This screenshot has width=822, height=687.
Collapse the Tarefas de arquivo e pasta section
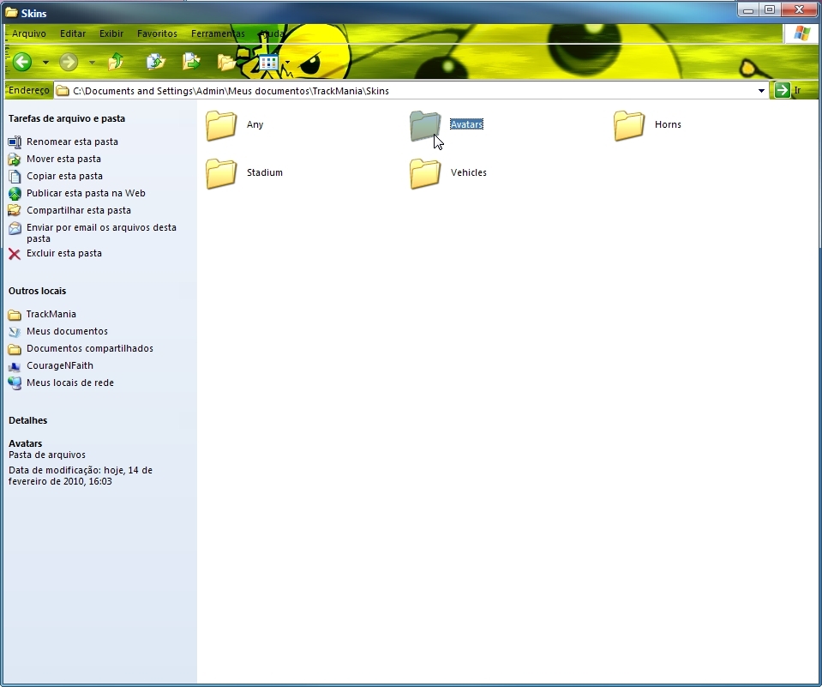point(67,118)
